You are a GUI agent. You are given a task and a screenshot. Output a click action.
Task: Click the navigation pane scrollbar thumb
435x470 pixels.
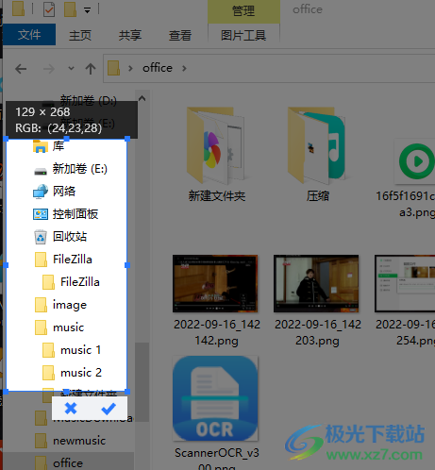tap(142, 382)
